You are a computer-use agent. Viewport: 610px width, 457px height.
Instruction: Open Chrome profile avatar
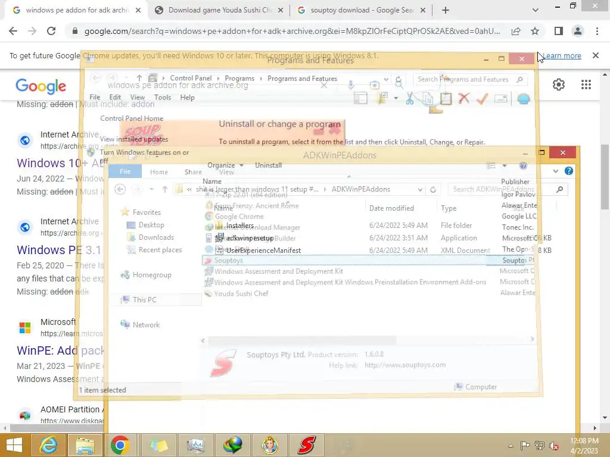578,31
